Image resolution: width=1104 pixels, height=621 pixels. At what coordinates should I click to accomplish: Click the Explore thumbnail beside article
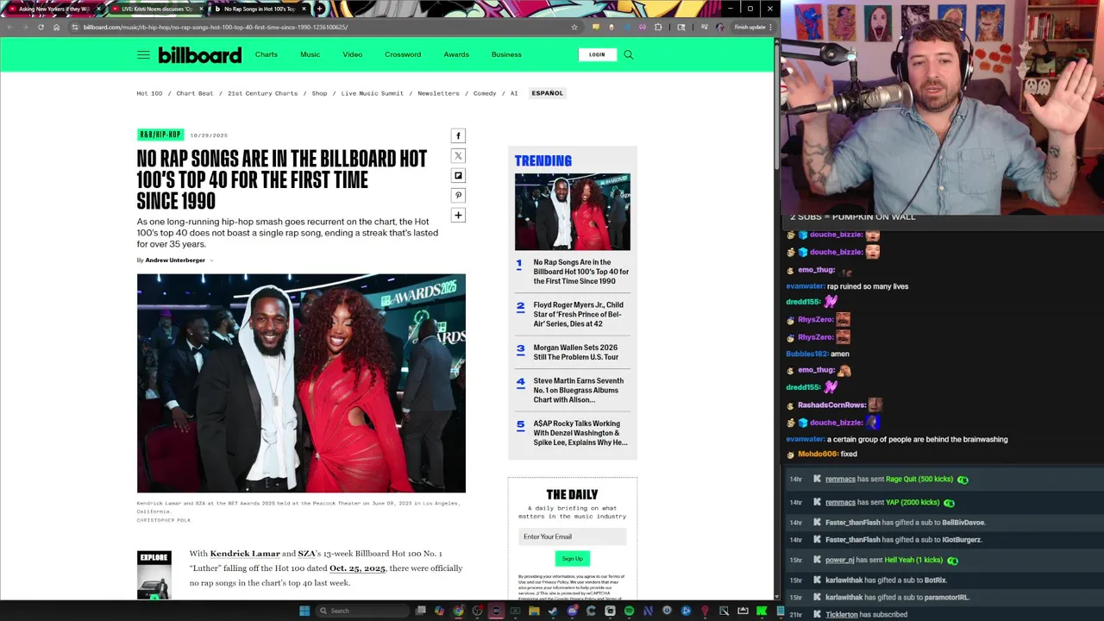[x=154, y=574]
